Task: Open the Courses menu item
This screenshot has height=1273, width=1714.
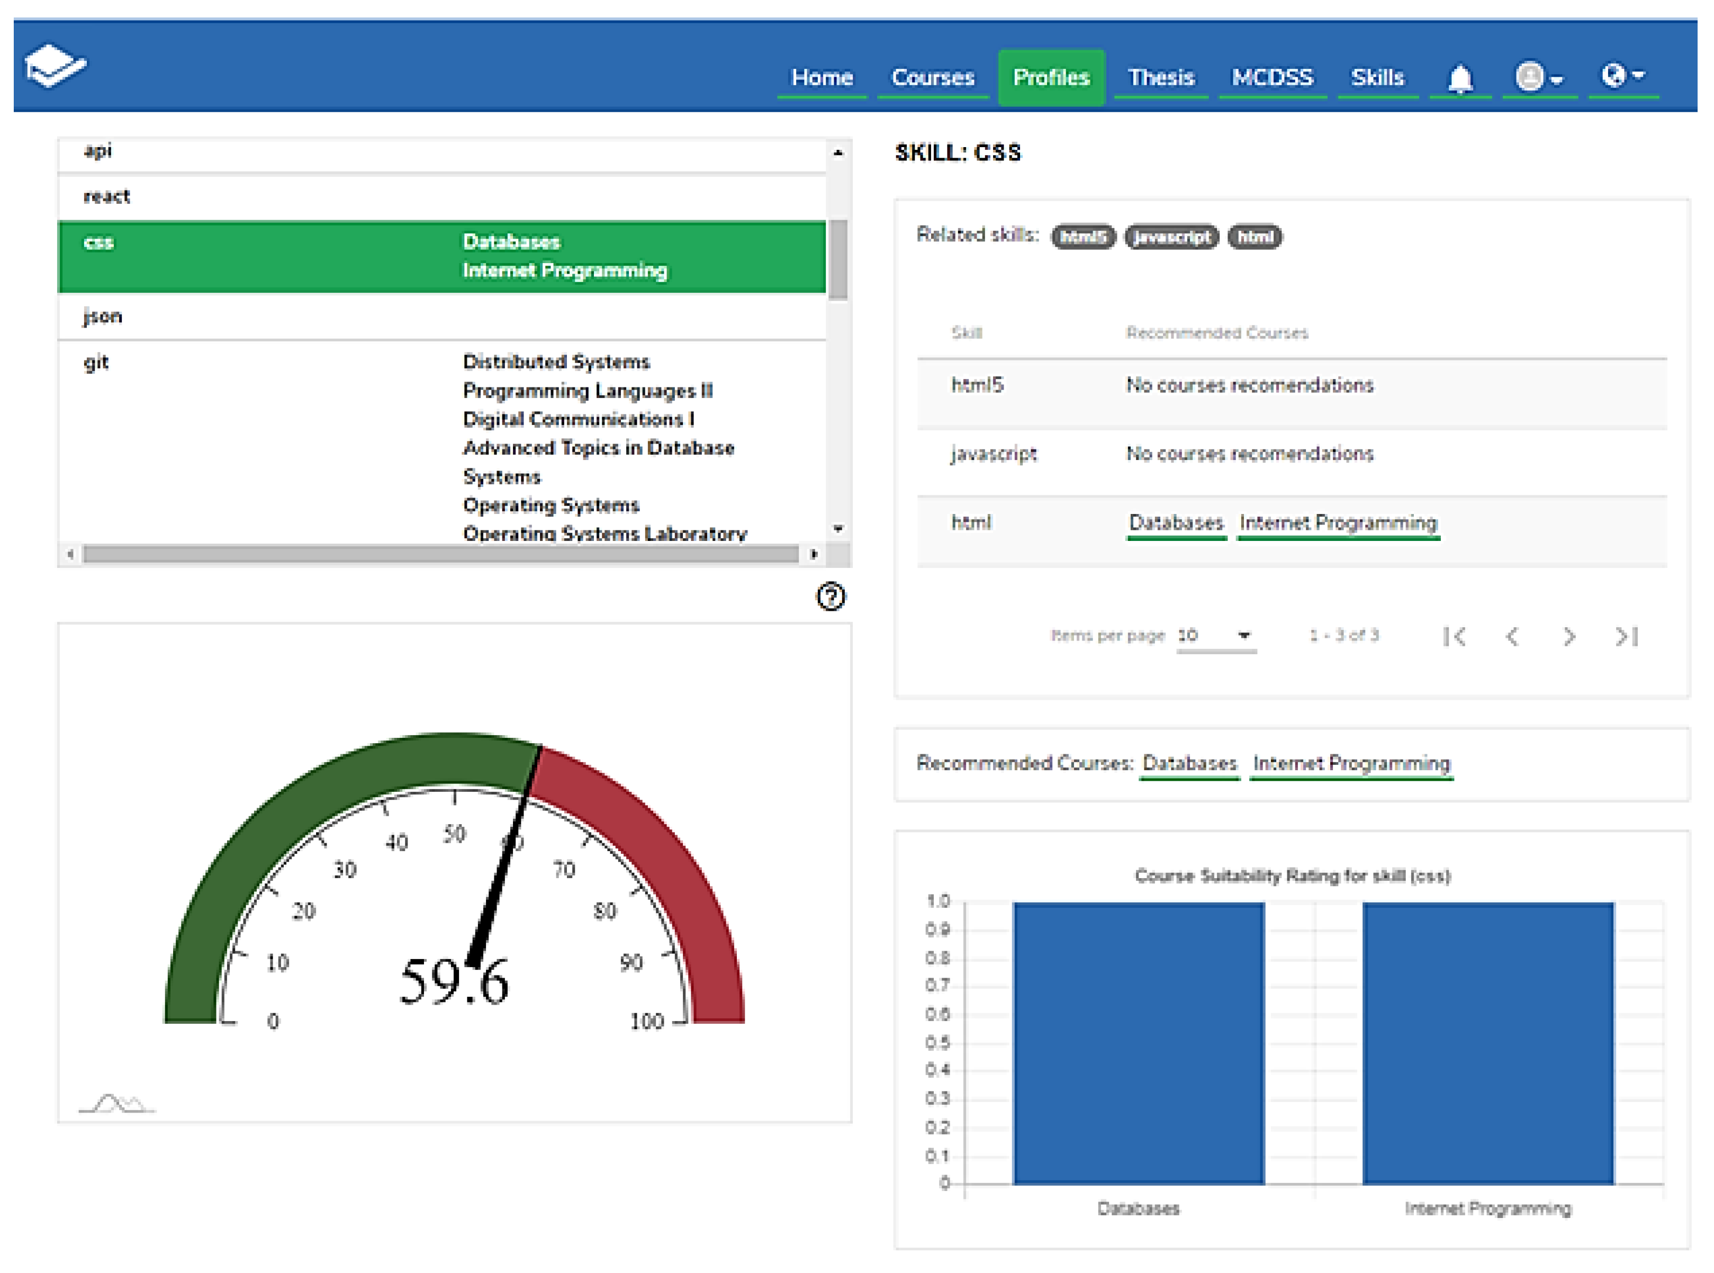Action: (x=933, y=78)
